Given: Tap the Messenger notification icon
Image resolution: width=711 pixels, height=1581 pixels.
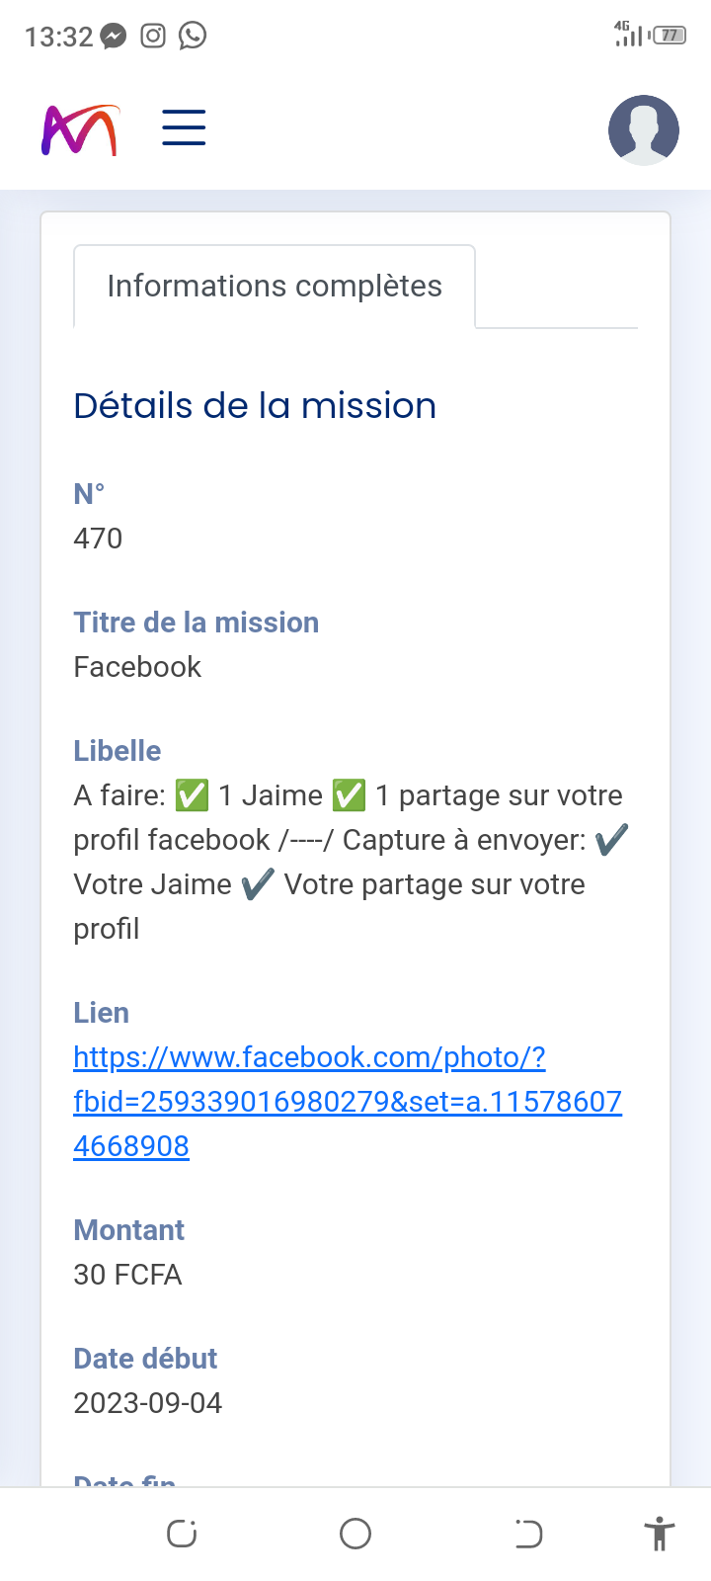Looking at the screenshot, I should coord(114,37).
